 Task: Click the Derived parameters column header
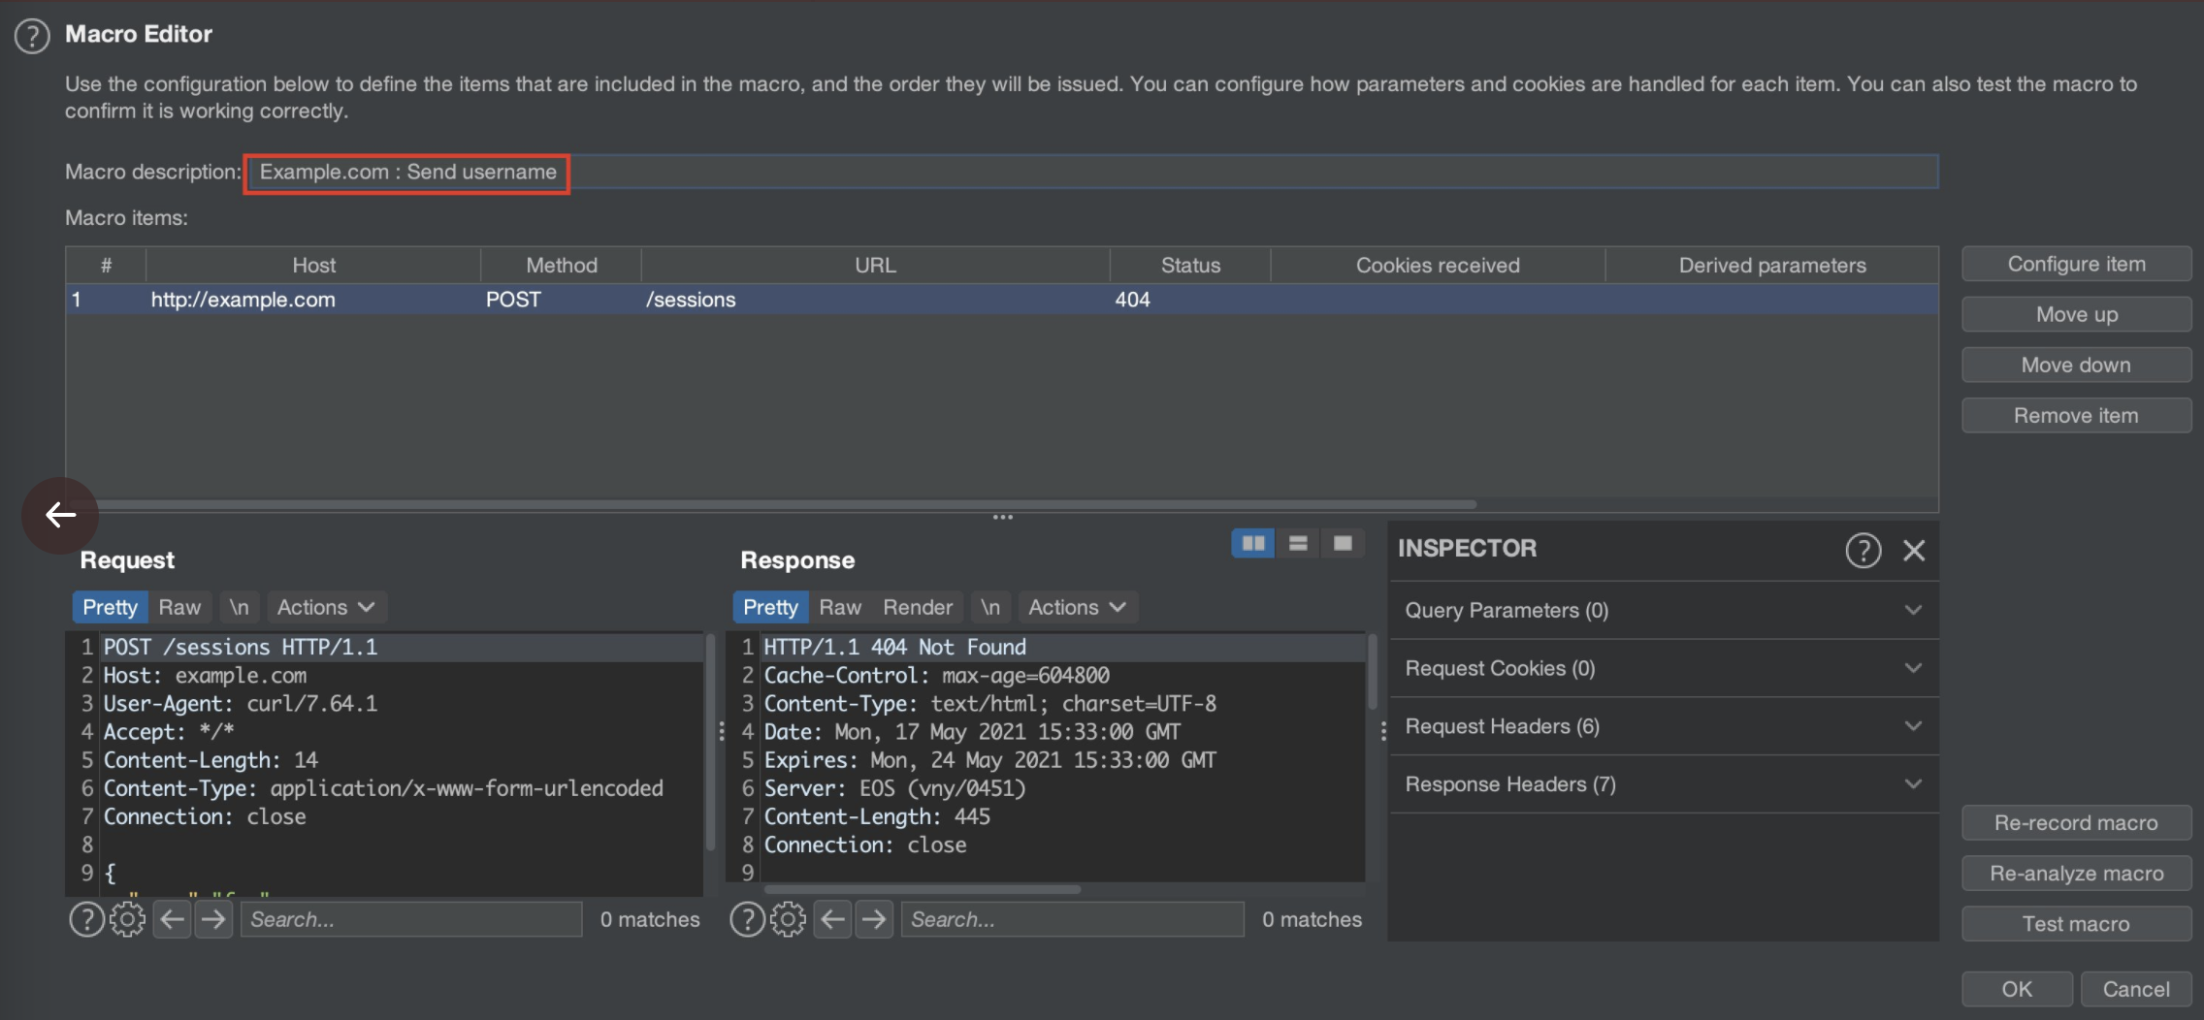(x=1772, y=265)
